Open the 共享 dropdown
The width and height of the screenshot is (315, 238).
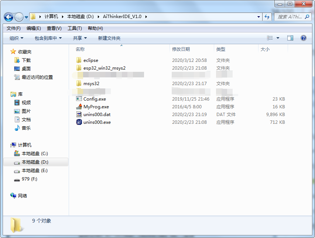click(80, 38)
